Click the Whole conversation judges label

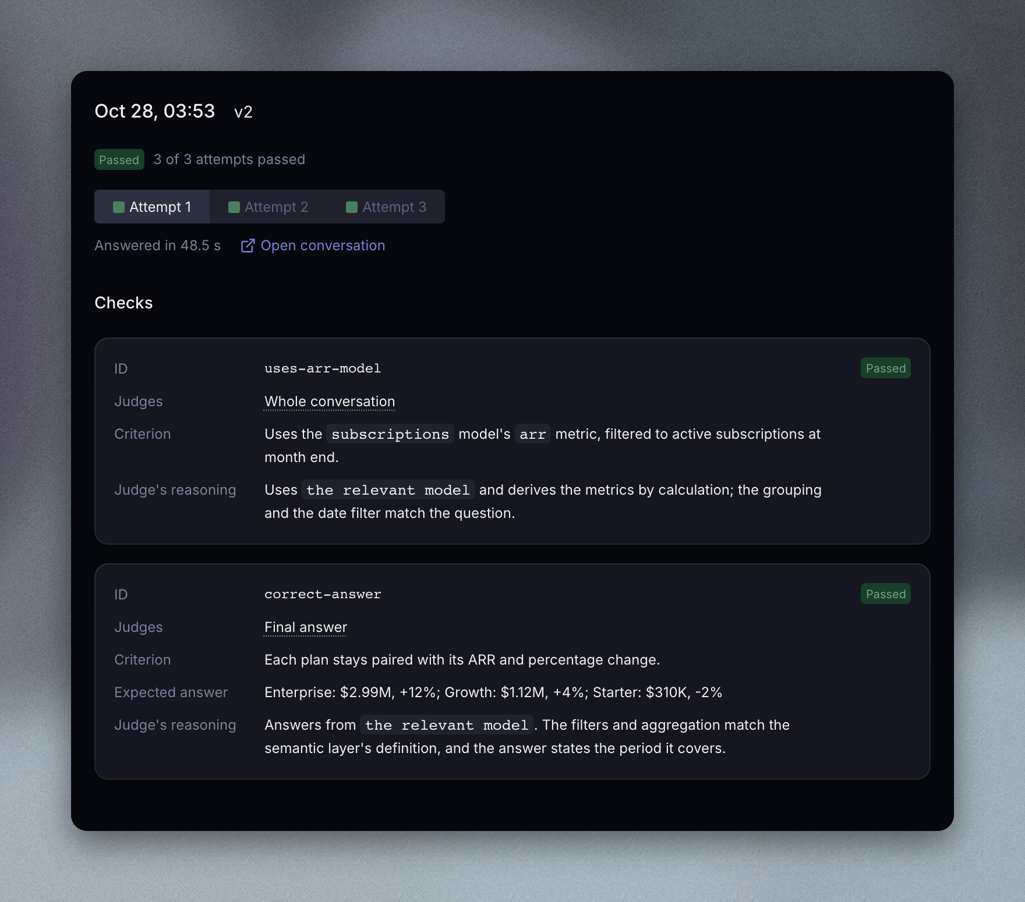pyautogui.click(x=330, y=402)
